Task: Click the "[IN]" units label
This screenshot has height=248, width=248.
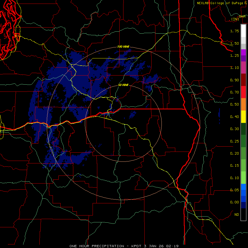Action: click(235, 19)
